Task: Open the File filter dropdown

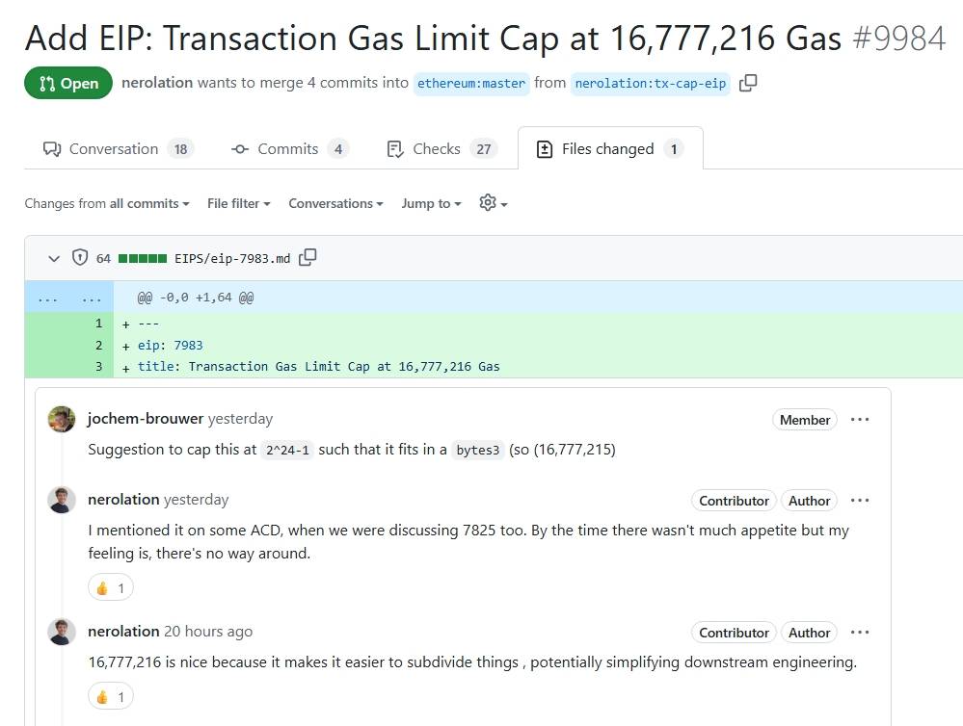Action: tap(239, 203)
